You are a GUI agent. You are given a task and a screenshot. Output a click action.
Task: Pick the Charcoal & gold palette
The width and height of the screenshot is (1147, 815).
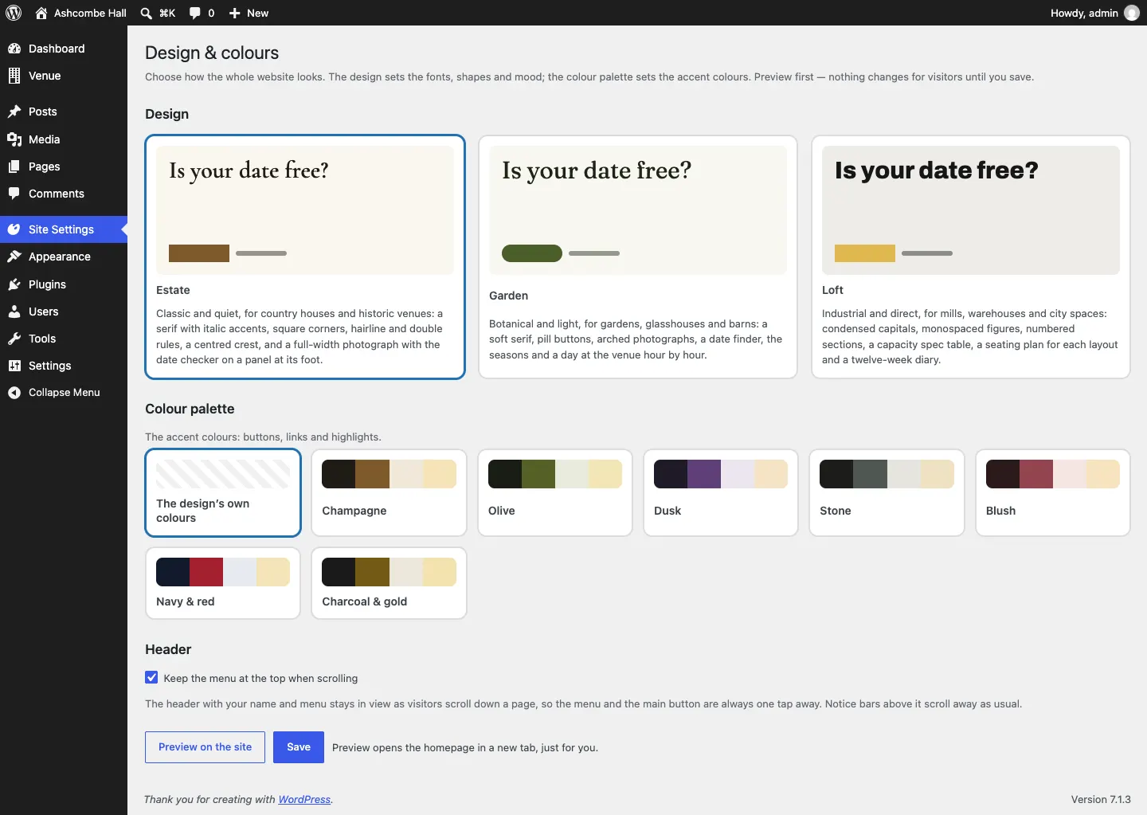pyautogui.click(x=389, y=583)
